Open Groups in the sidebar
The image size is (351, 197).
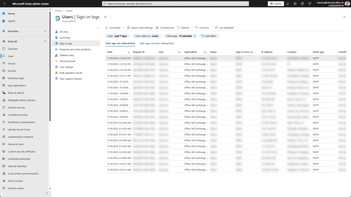point(11,64)
